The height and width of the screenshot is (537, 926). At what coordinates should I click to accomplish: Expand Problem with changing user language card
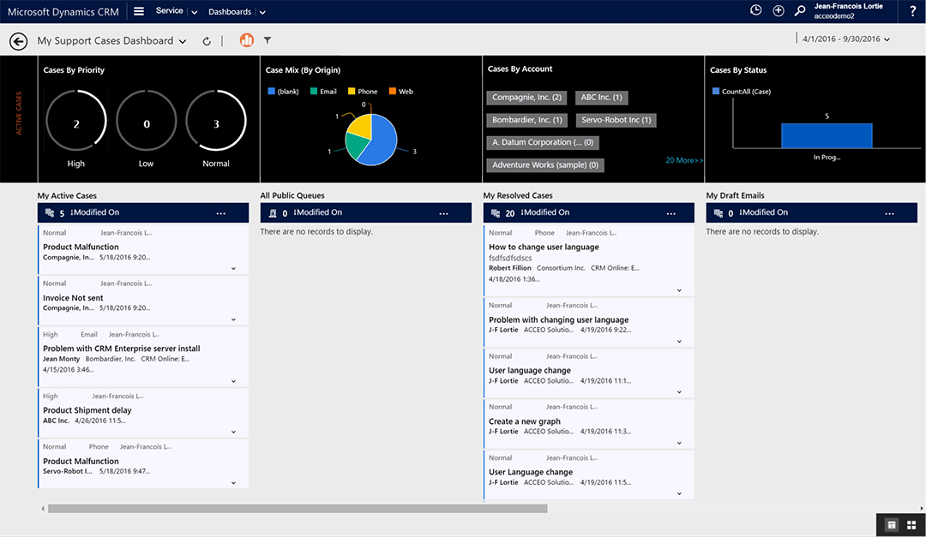tap(679, 341)
